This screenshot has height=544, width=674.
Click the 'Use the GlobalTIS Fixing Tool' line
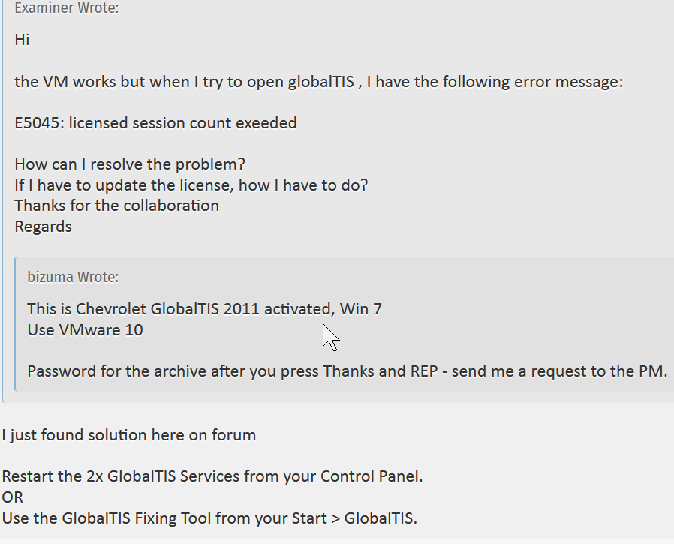pos(209,518)
